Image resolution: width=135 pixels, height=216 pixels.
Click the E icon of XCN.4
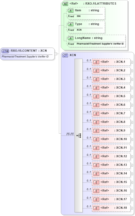(96, 88)
